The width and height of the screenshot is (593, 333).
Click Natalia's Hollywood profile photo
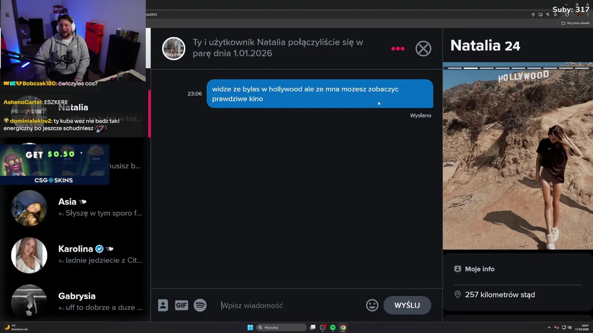click(518, 156)
